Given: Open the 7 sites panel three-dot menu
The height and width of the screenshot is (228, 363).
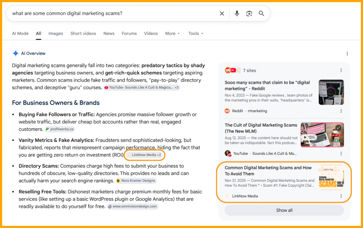Looking at the screenshot, I should (341, 70).
